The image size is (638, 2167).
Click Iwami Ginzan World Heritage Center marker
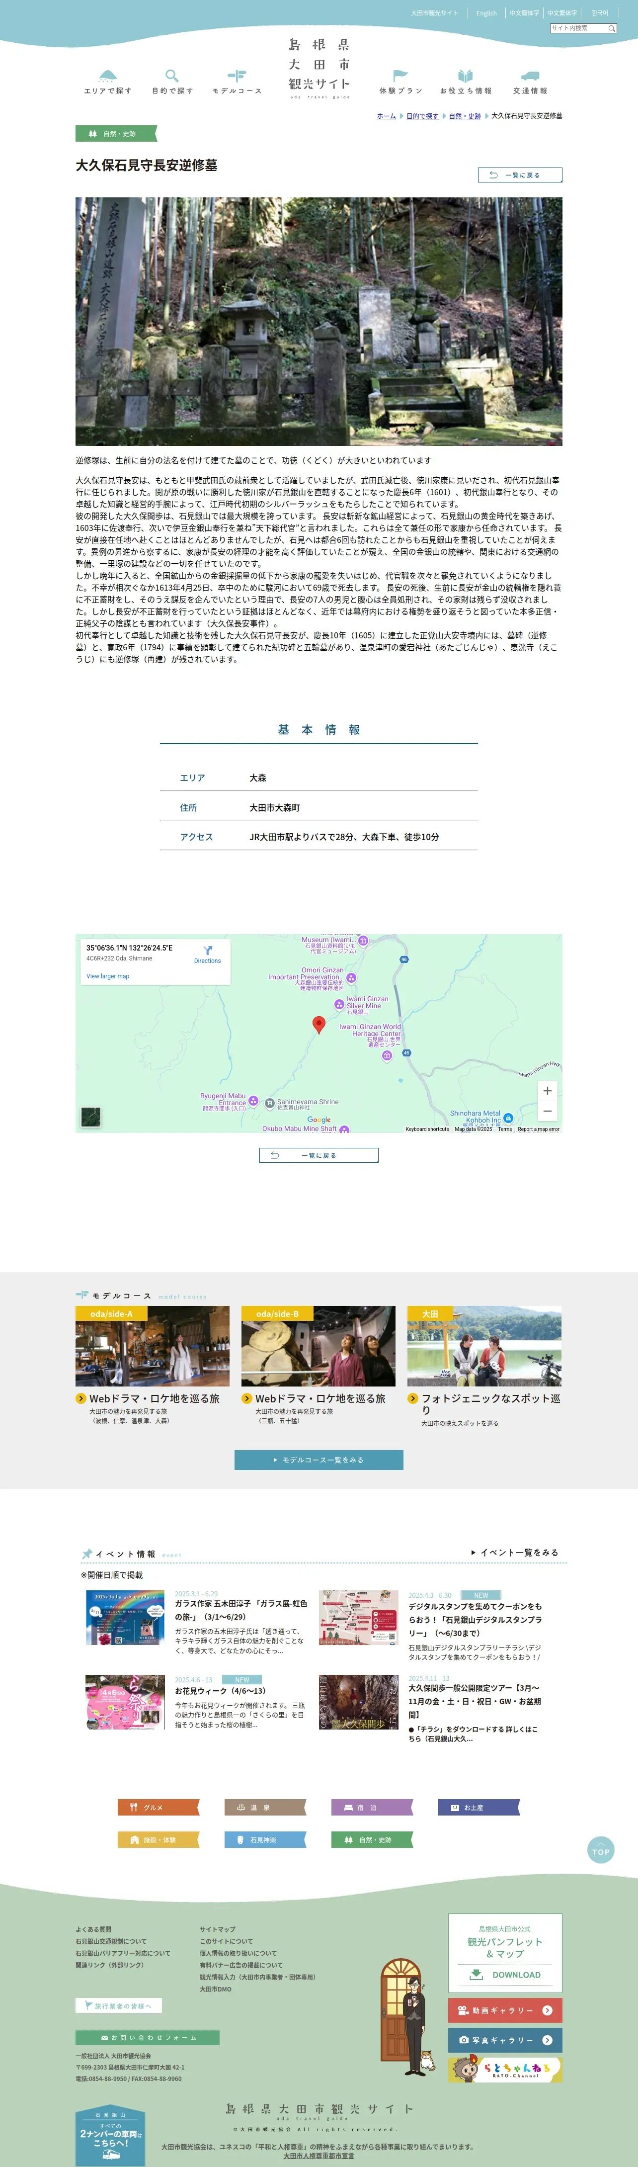(387, 1055)
